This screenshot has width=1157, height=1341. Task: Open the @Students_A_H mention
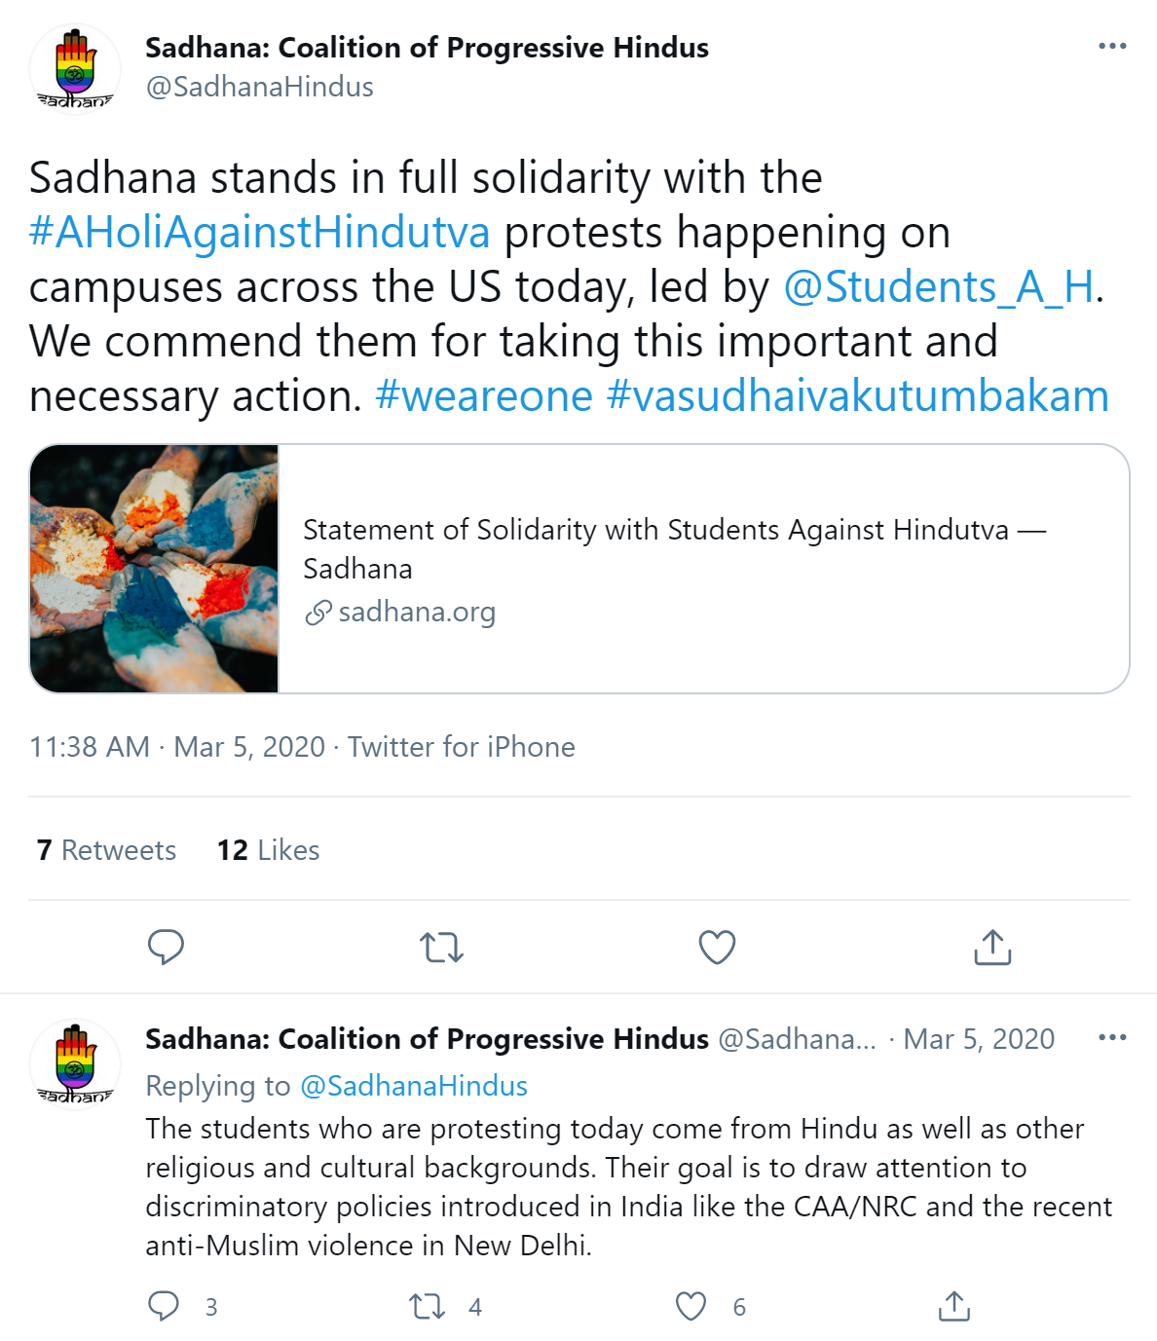tap(939, 287)
